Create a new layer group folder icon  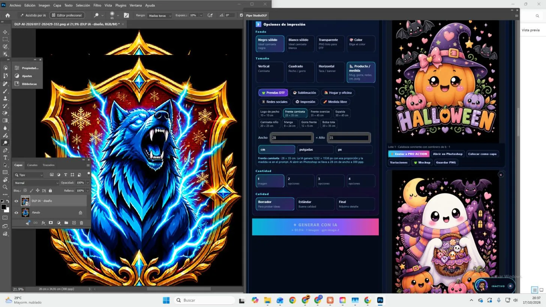[x=66, y=223]
